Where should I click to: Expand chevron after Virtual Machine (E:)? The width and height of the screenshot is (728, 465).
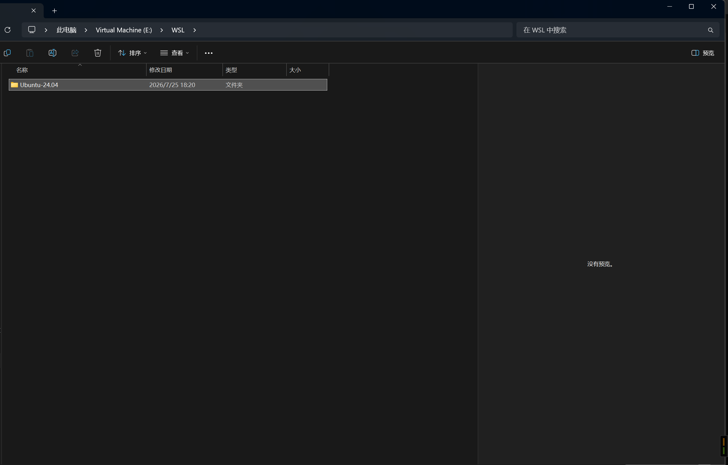(x=162, y=30)
